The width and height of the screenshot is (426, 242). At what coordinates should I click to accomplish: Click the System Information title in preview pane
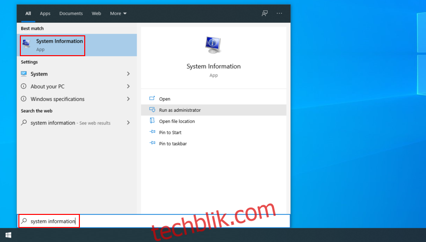213,66
